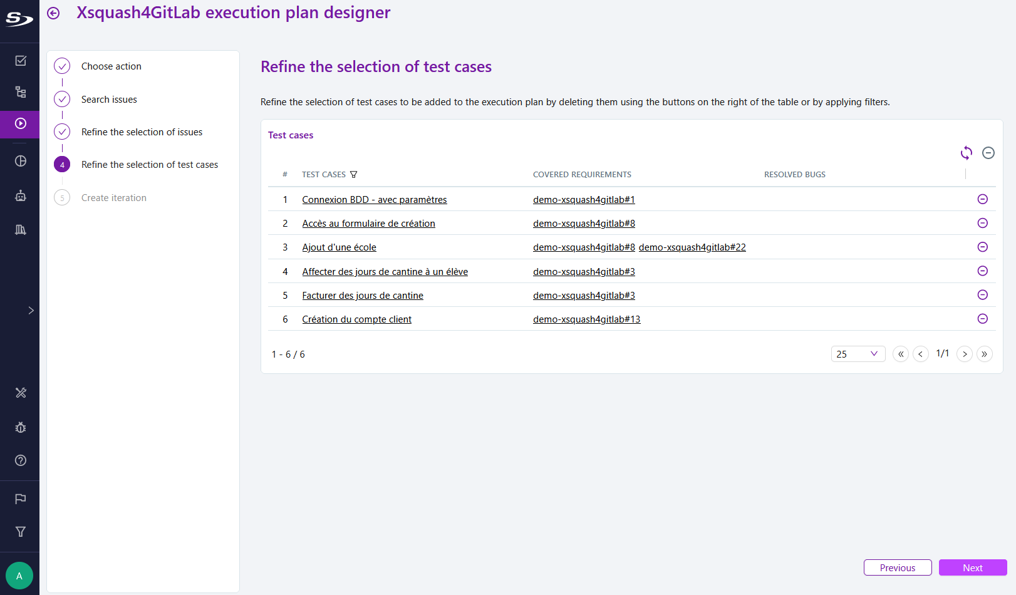Open the Test cases column filter
This screenshot has width=1016, height=595.
(355, 174)
